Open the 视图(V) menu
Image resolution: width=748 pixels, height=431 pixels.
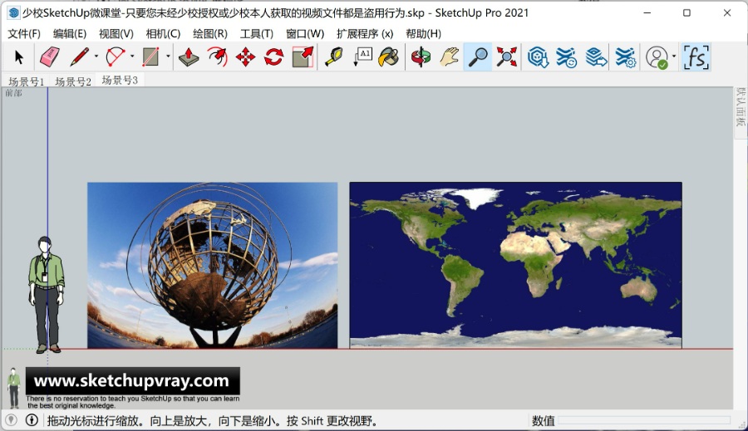[116, 34]
